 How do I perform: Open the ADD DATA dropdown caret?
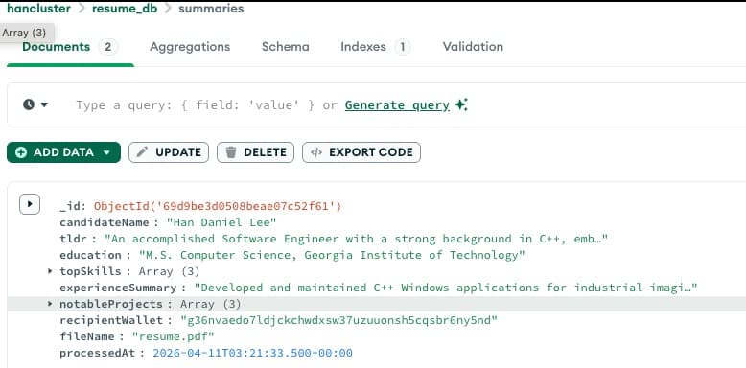tap(106, 152)
